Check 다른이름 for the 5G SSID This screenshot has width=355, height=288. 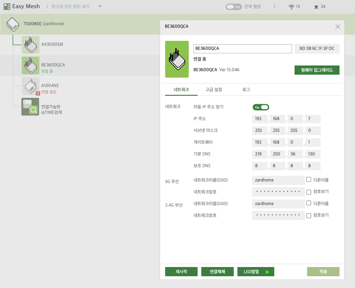coord(309,179)
